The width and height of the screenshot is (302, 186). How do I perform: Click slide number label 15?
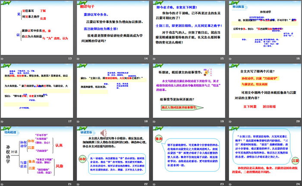(x=222, y=58)
